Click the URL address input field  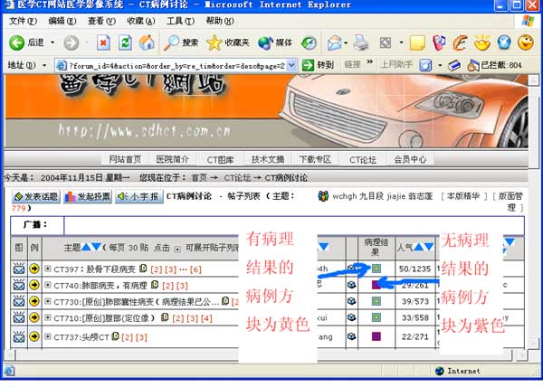(176, 65)
